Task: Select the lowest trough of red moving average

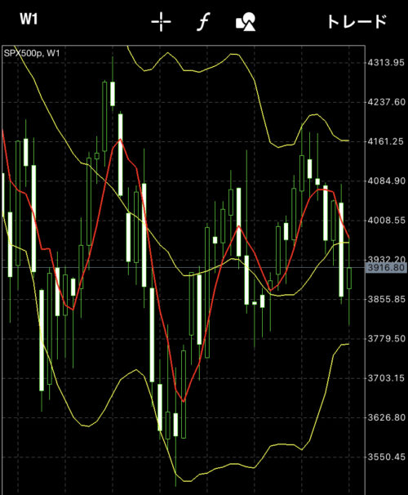Action: (x=183, y=401)
